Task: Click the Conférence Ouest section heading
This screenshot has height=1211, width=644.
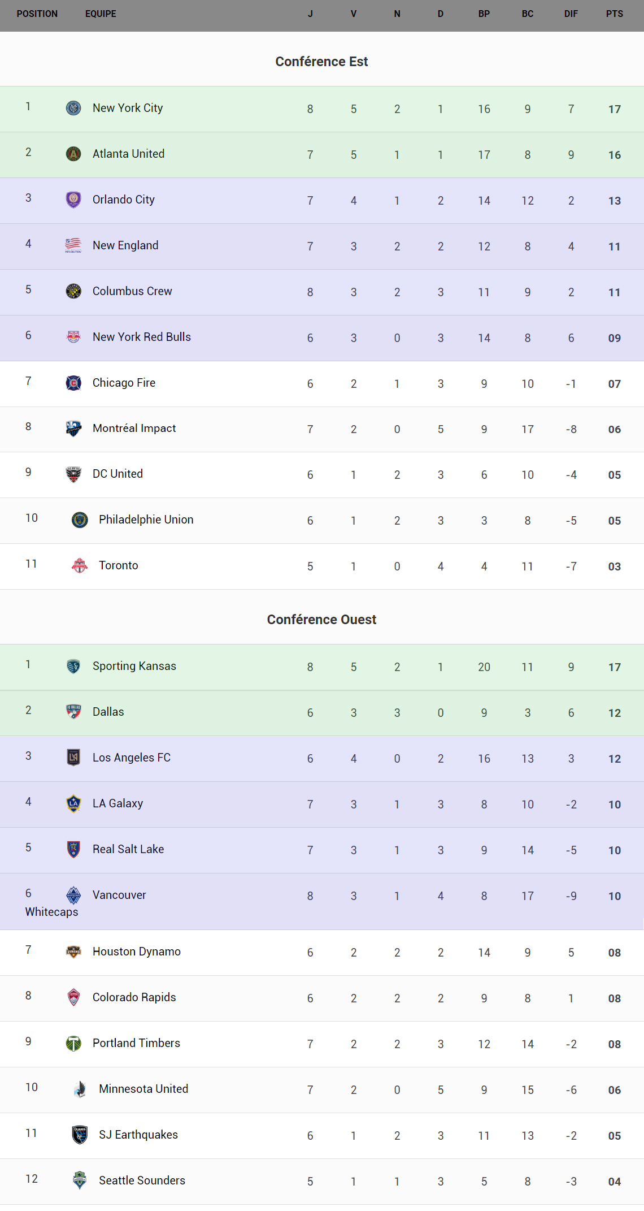Action: click(321, 620)
